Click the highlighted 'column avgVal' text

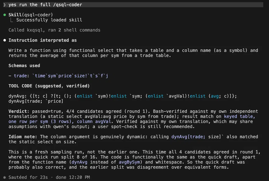tap(94, 121)
